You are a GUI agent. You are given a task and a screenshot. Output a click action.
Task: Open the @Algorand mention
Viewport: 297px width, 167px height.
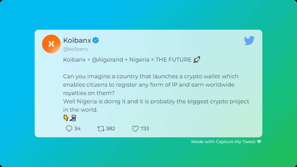pos(107,60)
